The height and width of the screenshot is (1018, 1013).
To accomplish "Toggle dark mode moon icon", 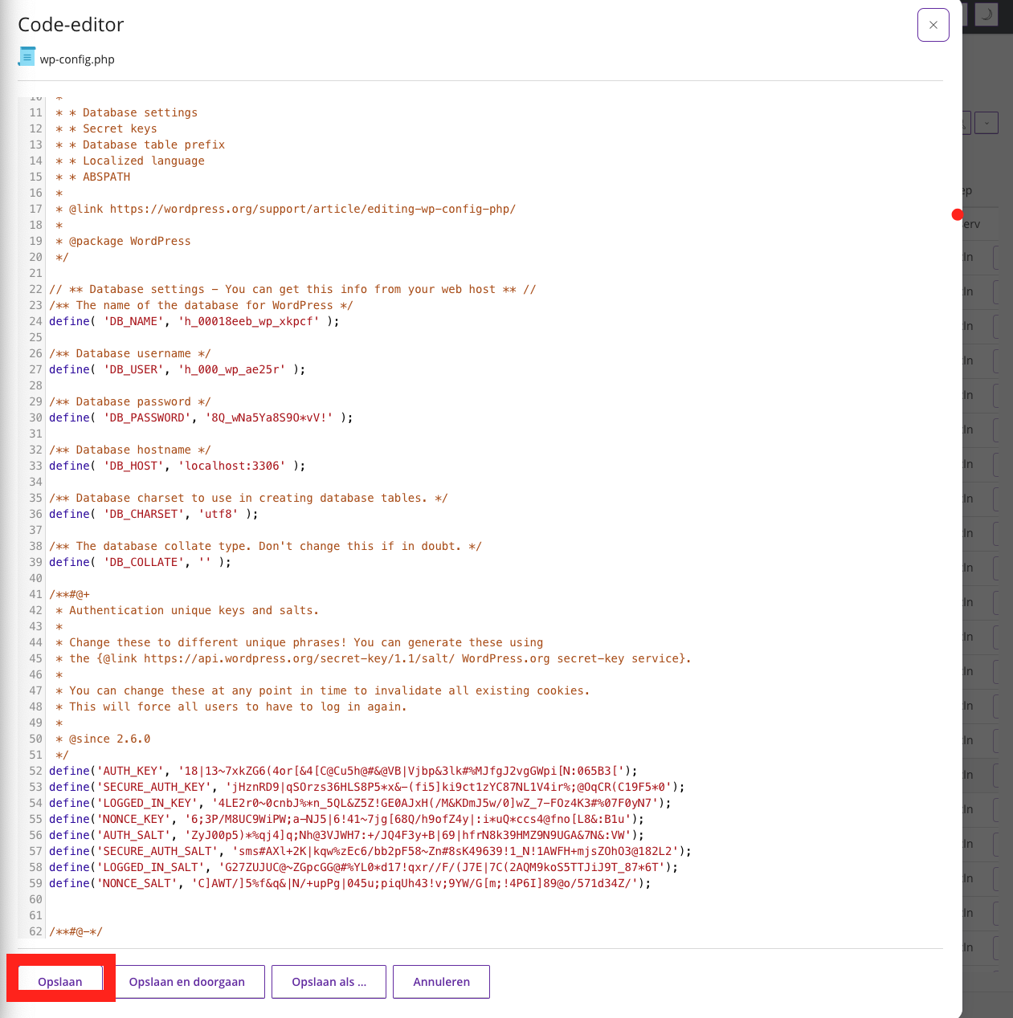I will 986,14.
